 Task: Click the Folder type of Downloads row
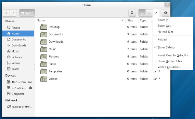tap(144, 42)
